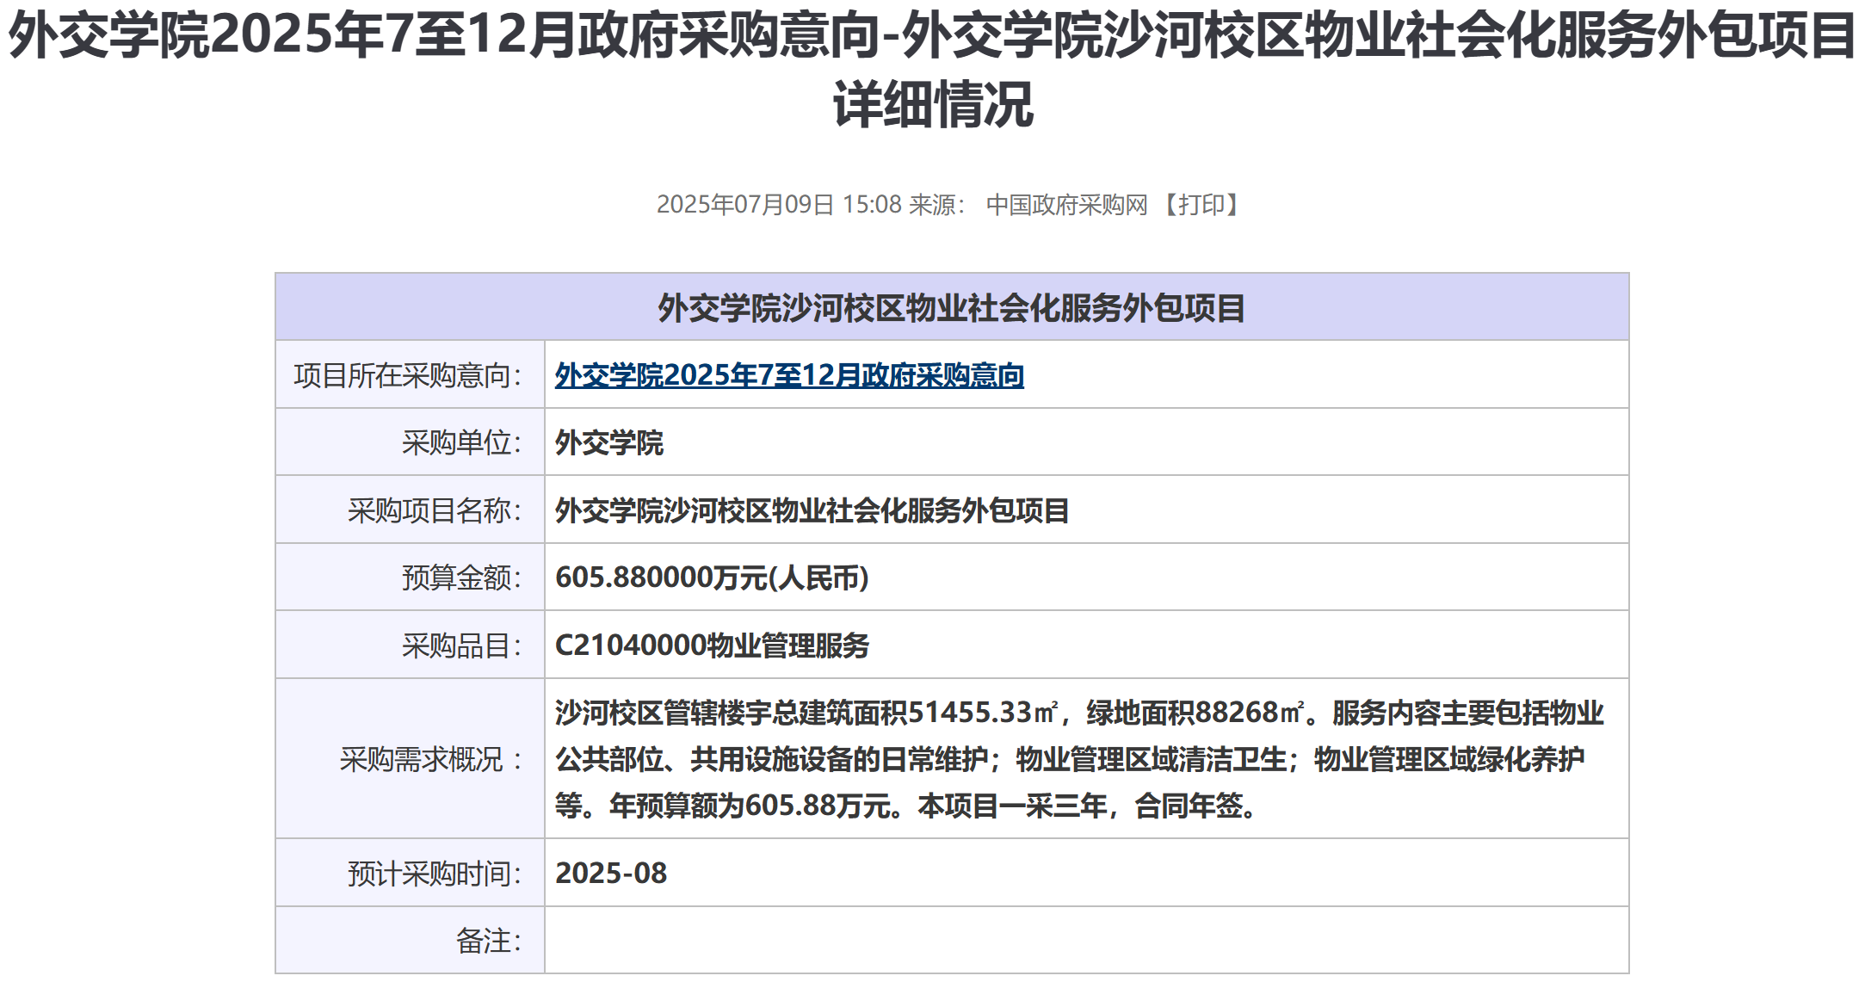Click the budget amount 605.880000万元

(711, 577)
